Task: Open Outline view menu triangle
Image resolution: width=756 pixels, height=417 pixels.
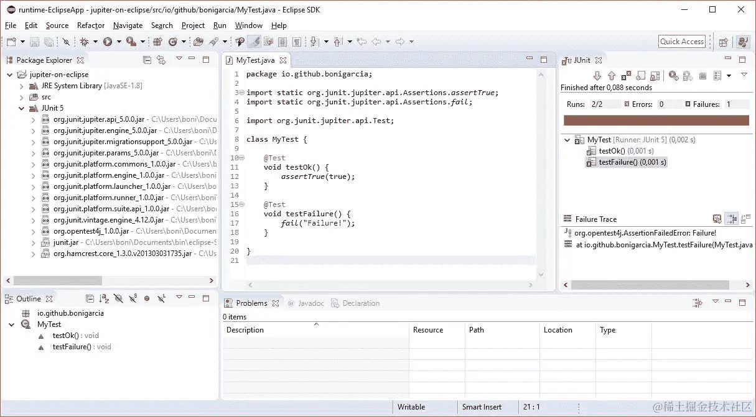Action: pos(179,298)
